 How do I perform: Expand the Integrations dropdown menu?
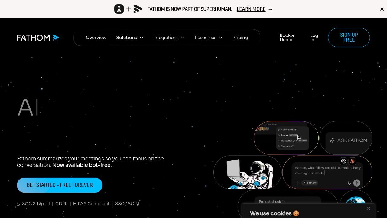tap(169, 38)
